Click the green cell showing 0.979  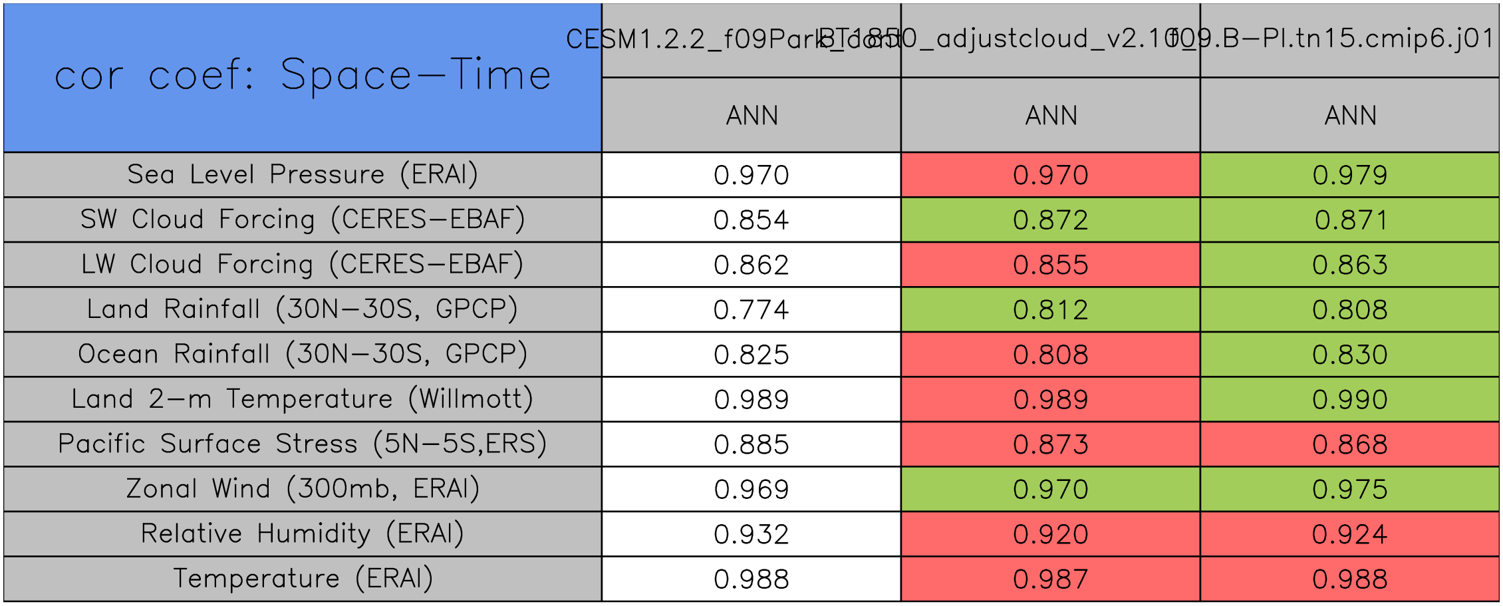1350,175
